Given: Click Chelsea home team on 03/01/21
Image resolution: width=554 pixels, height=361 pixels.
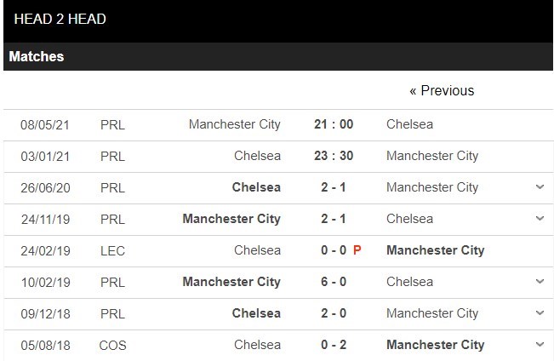Looking at the screenshot, I should (257, 156).
